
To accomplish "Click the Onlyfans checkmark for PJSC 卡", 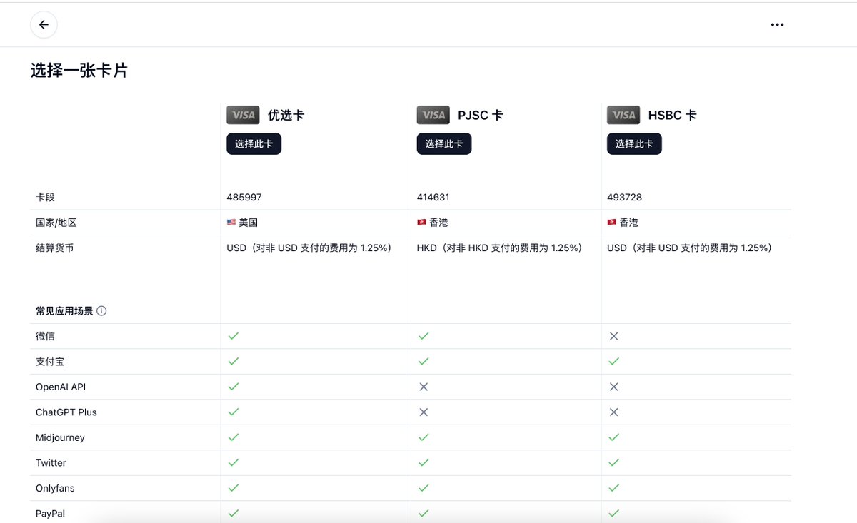I will (424, 487).
